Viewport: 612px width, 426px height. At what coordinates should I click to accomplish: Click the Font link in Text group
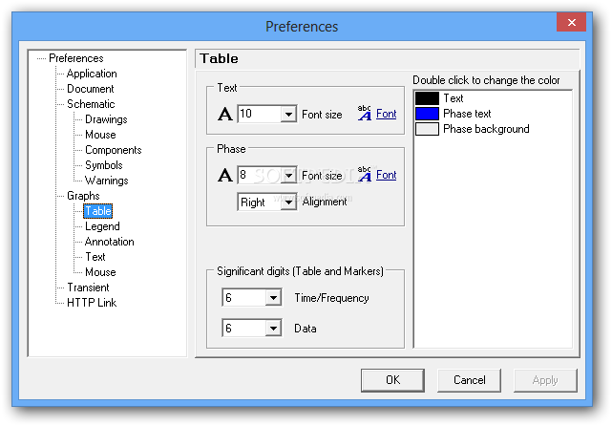tap(386, 114)
